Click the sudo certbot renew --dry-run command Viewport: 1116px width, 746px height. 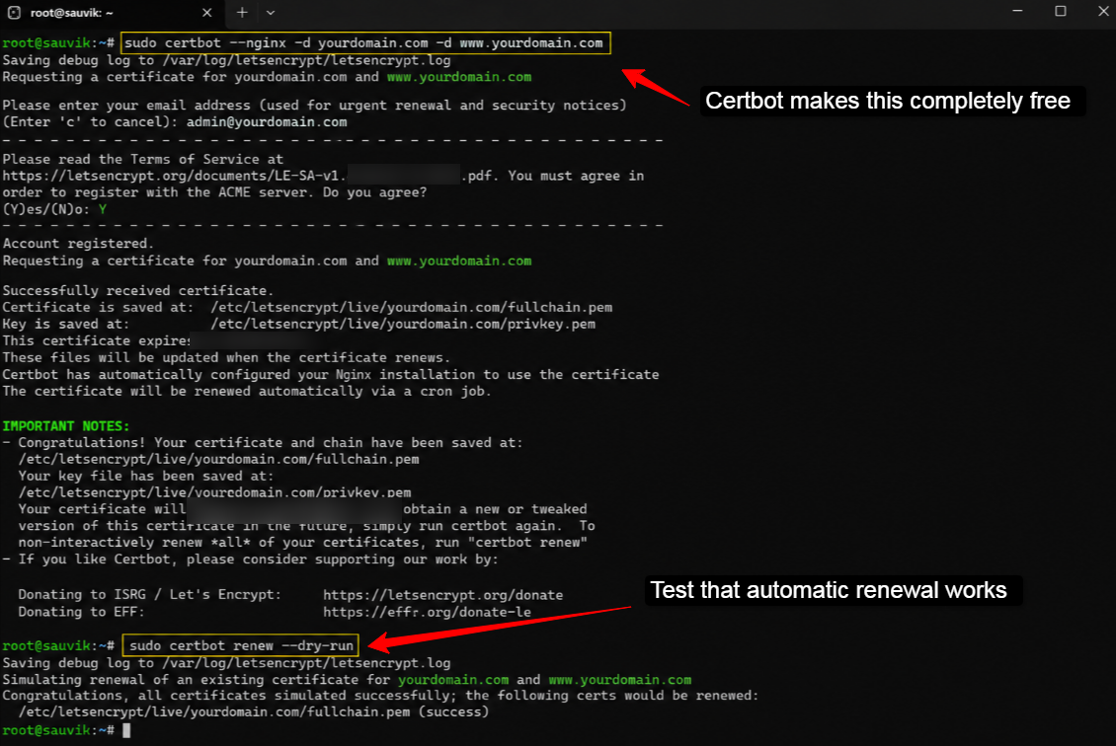click(241, 645)
